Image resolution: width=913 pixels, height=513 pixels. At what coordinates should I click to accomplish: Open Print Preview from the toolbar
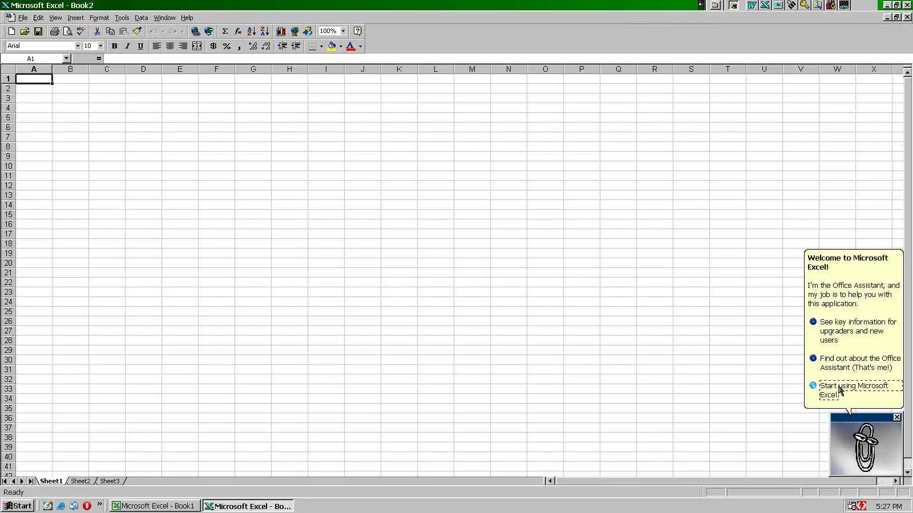coord(67,31)
